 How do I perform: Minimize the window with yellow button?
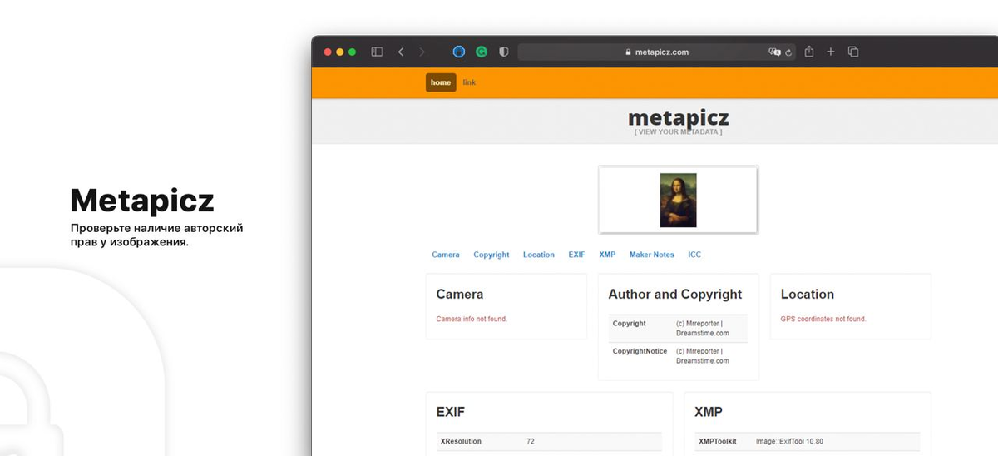(340, 52)
